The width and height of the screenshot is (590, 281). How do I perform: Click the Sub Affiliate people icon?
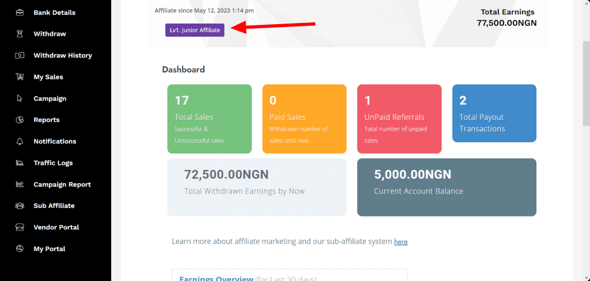(20, 206)
